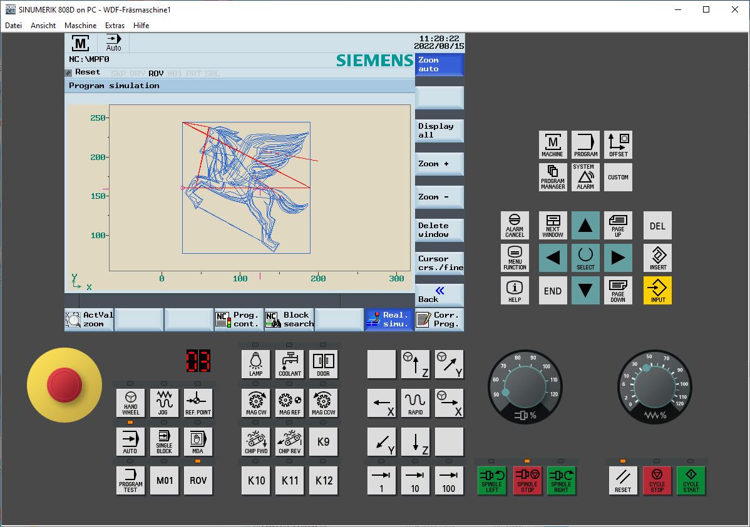This screenshot has width=750, height=527.
Task: Open the SYSTEM ALARM key
Action: tap(585, 178)
